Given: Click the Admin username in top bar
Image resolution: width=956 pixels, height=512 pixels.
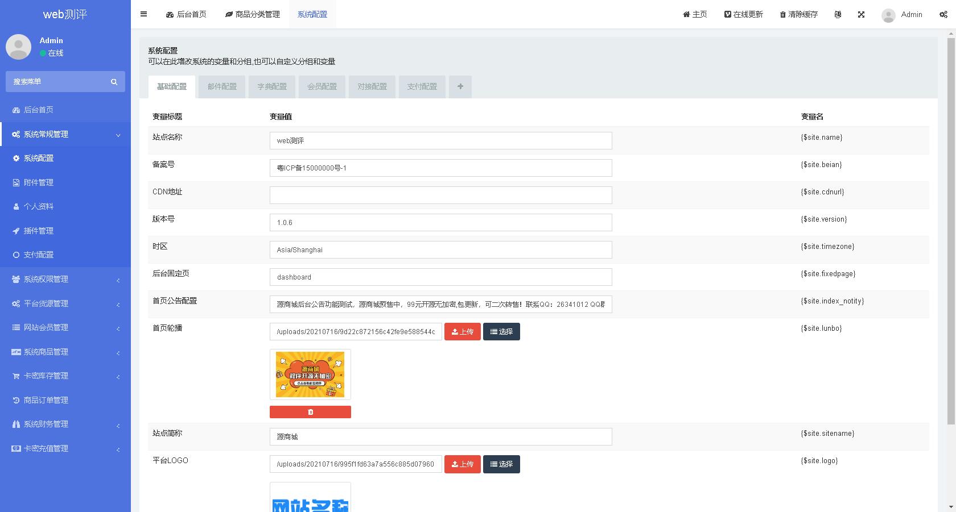Looking at the screenshot, I should tap(912, 14).
